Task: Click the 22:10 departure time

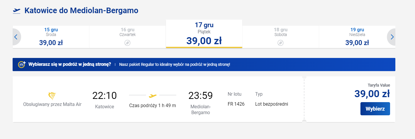Action: [x=104, y=95]
